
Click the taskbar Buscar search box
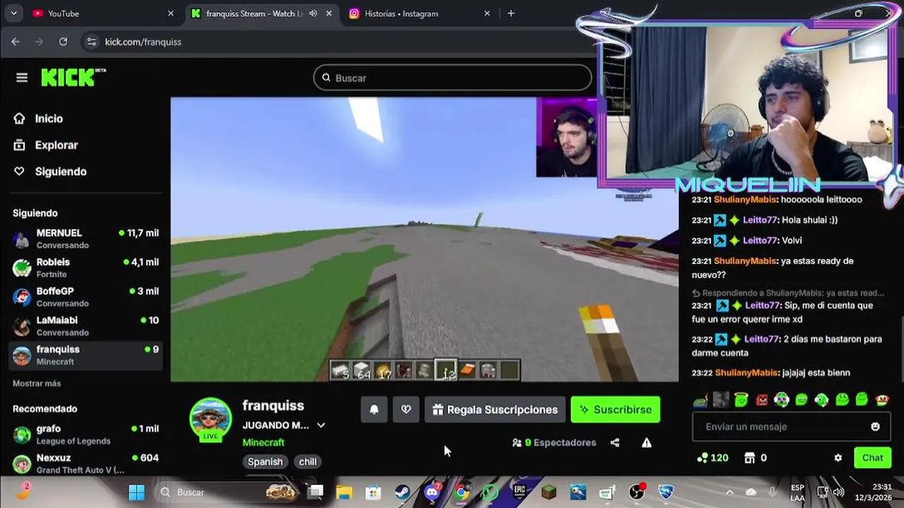click(x=230, y=492)
